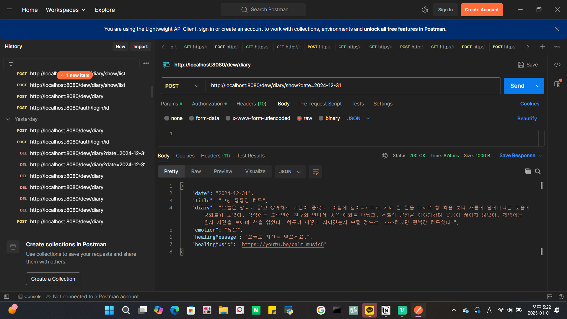Click the history sidebar scrollbar
Screen dimensions: 567x319
152,92
